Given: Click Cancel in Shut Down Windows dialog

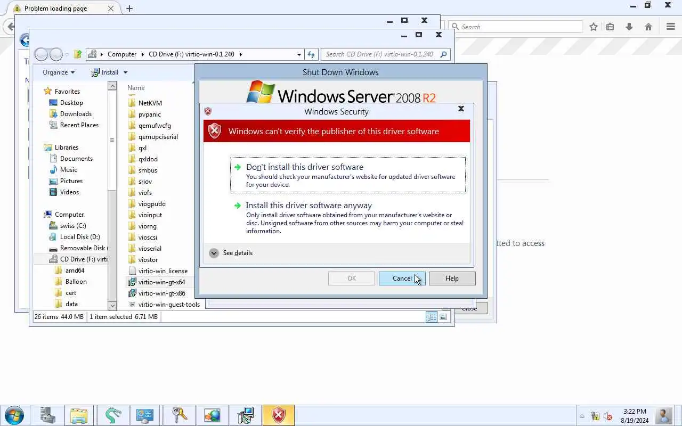Looking at the screenshot, I should click(402, 278).
